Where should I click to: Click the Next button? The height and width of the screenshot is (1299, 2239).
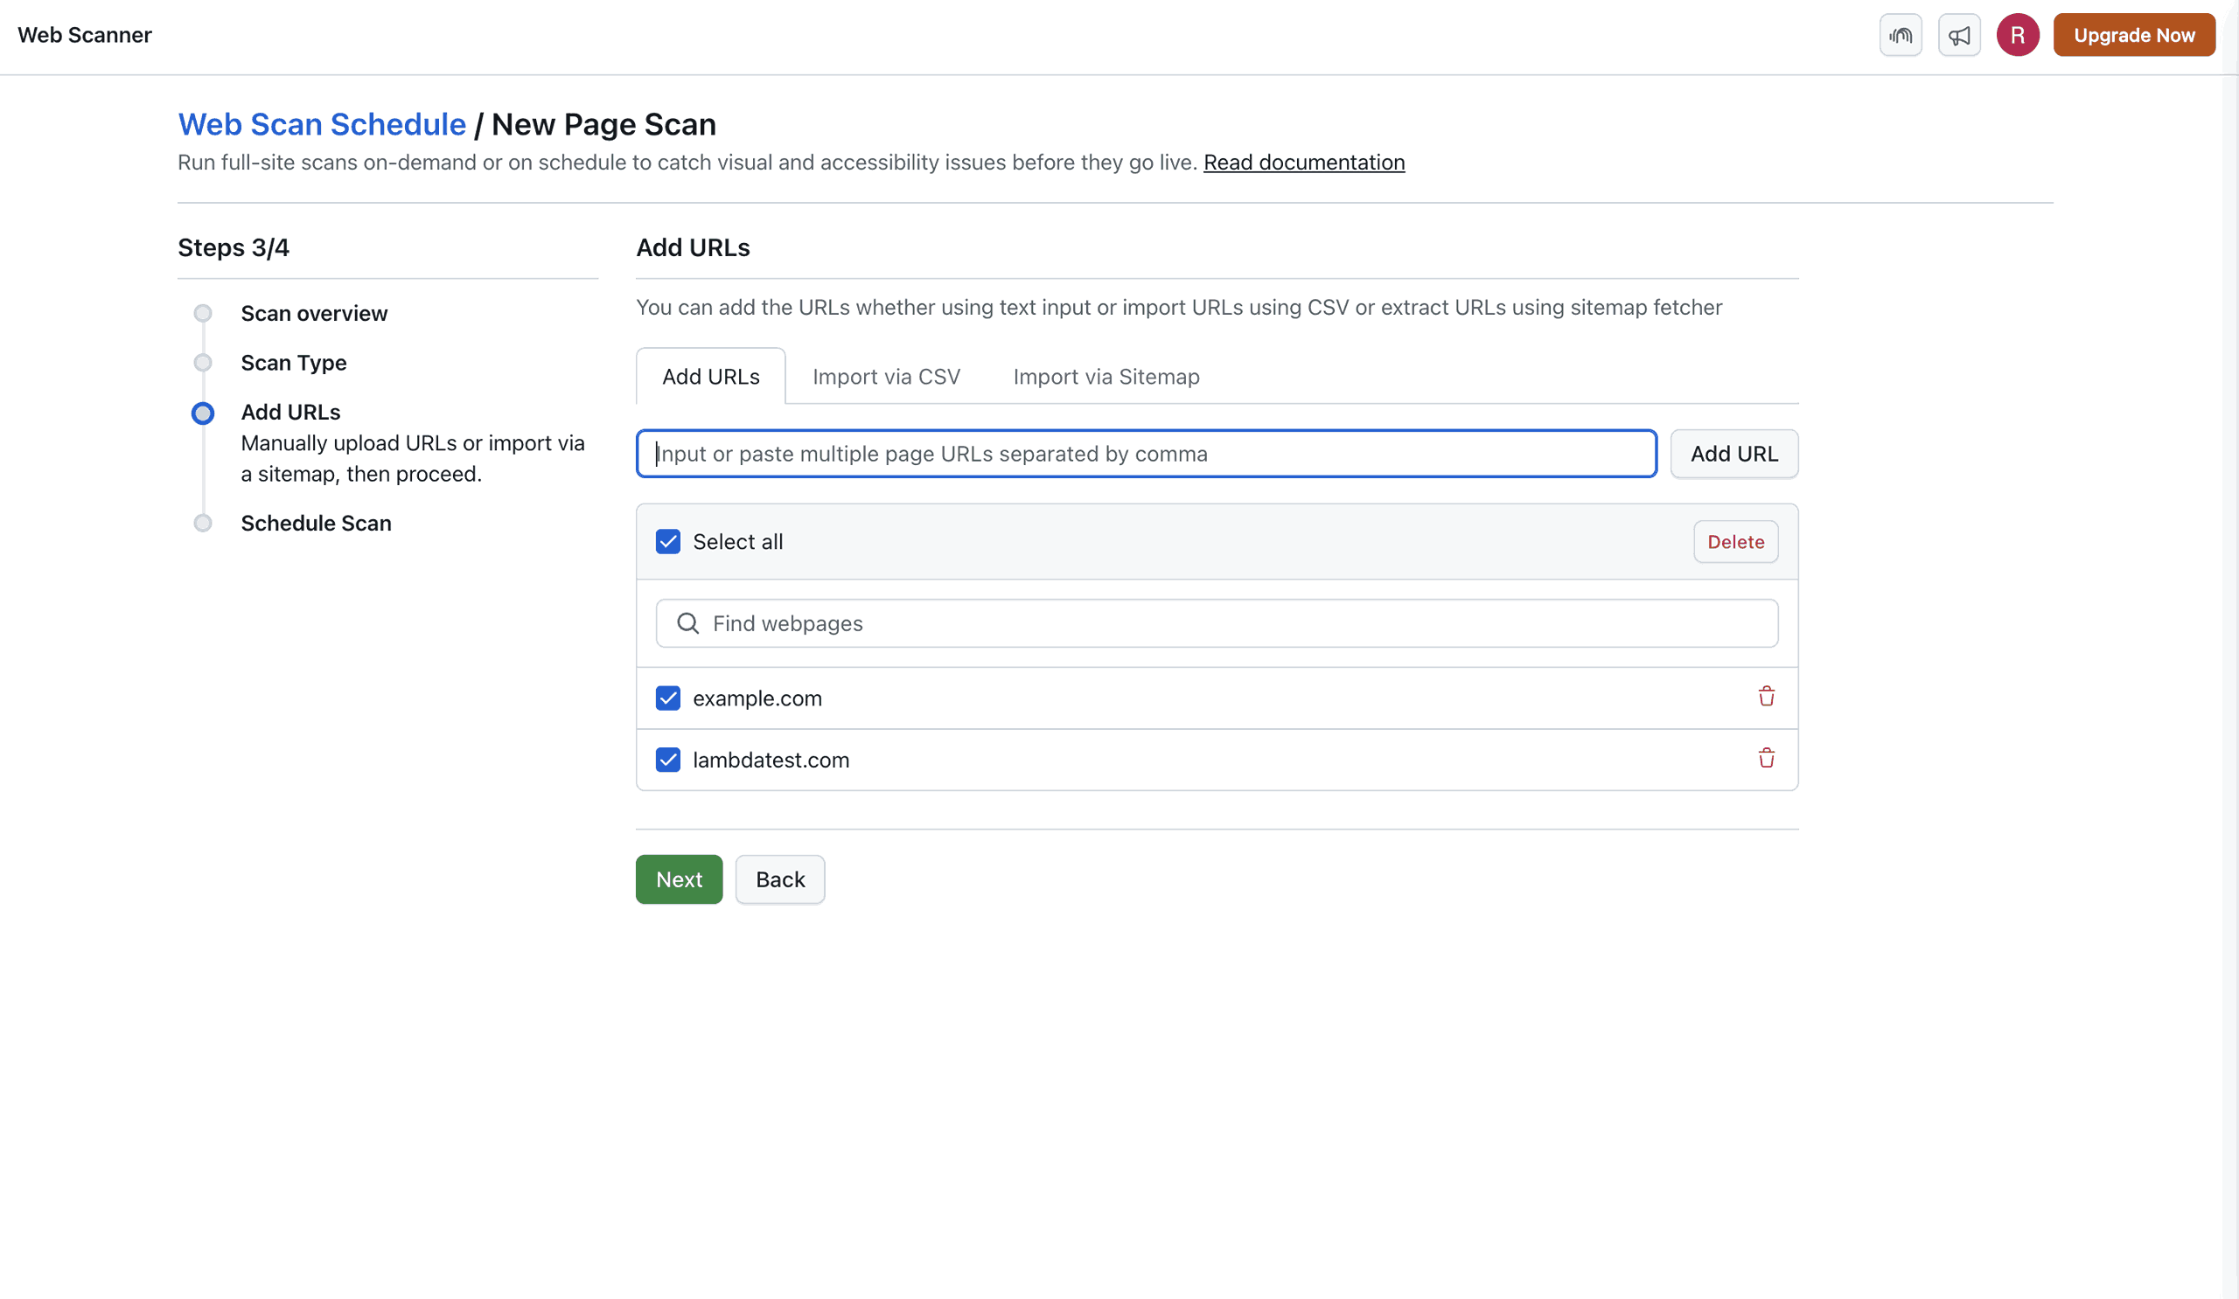coord(679,879)
